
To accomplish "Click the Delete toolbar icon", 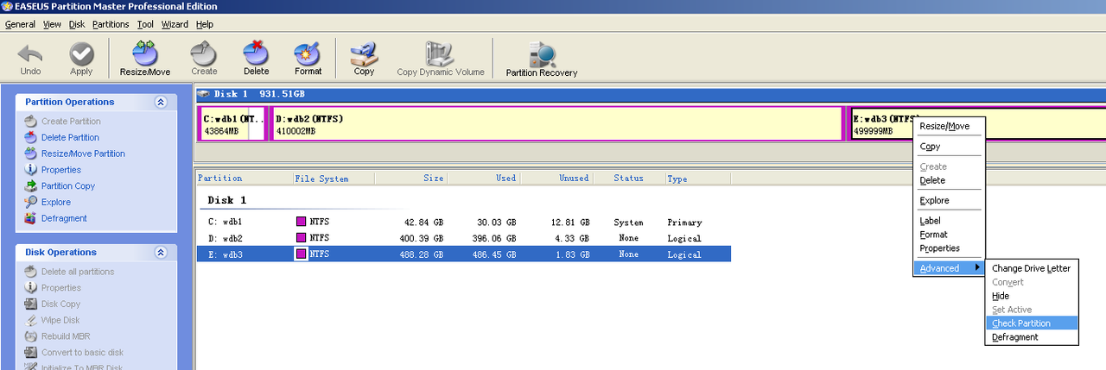I will point(257,53).
